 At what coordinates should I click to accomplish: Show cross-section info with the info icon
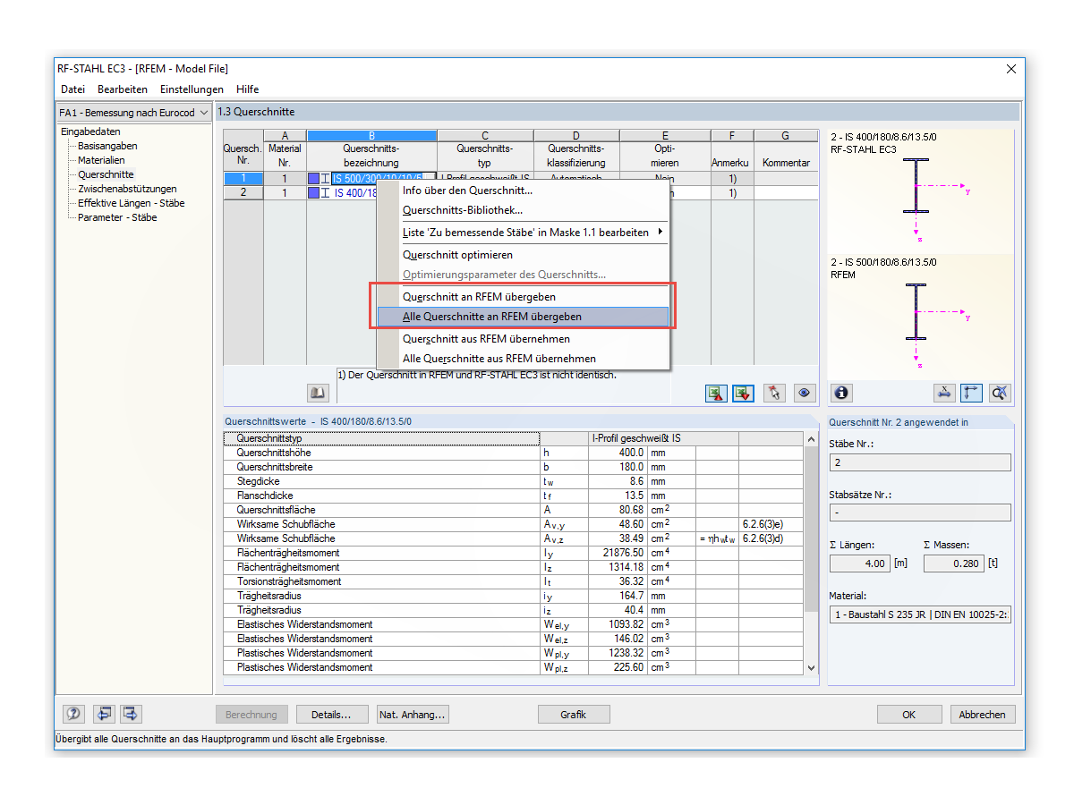tap(840, 392)
